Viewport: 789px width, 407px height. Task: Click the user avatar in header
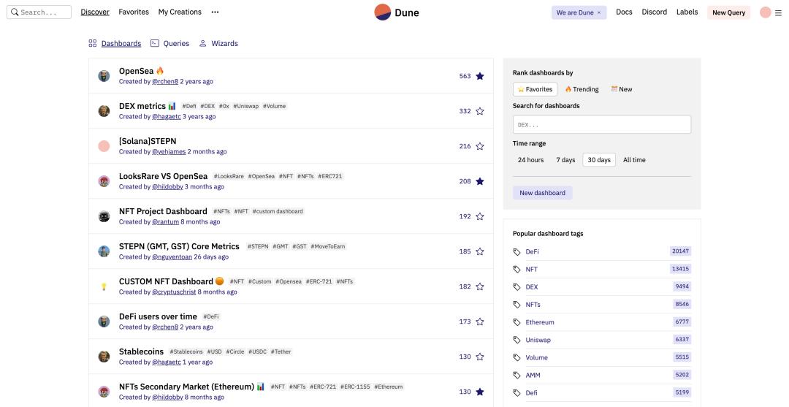tap(765, 12)
